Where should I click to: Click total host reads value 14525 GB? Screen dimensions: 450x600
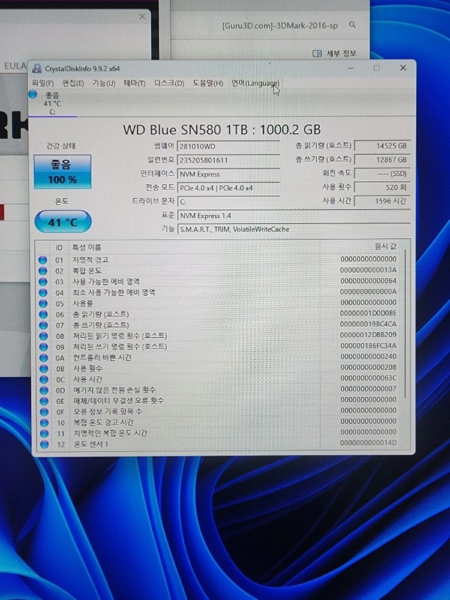(382, 146)
